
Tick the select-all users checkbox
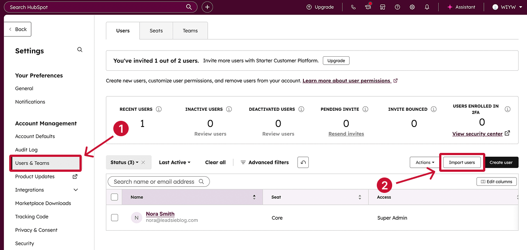point(115,197)
